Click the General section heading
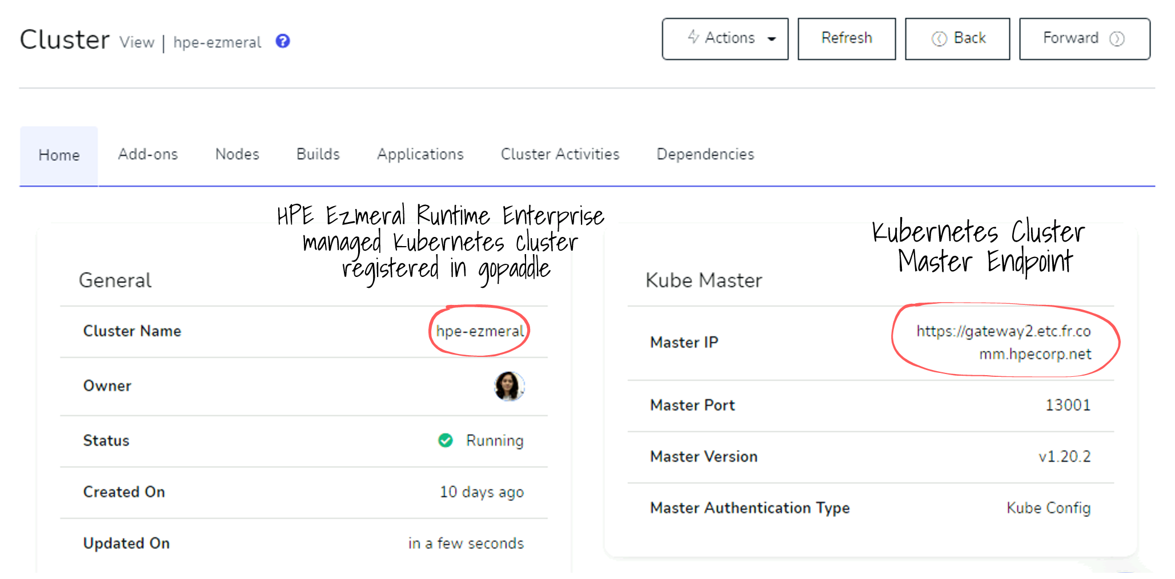 115,280
